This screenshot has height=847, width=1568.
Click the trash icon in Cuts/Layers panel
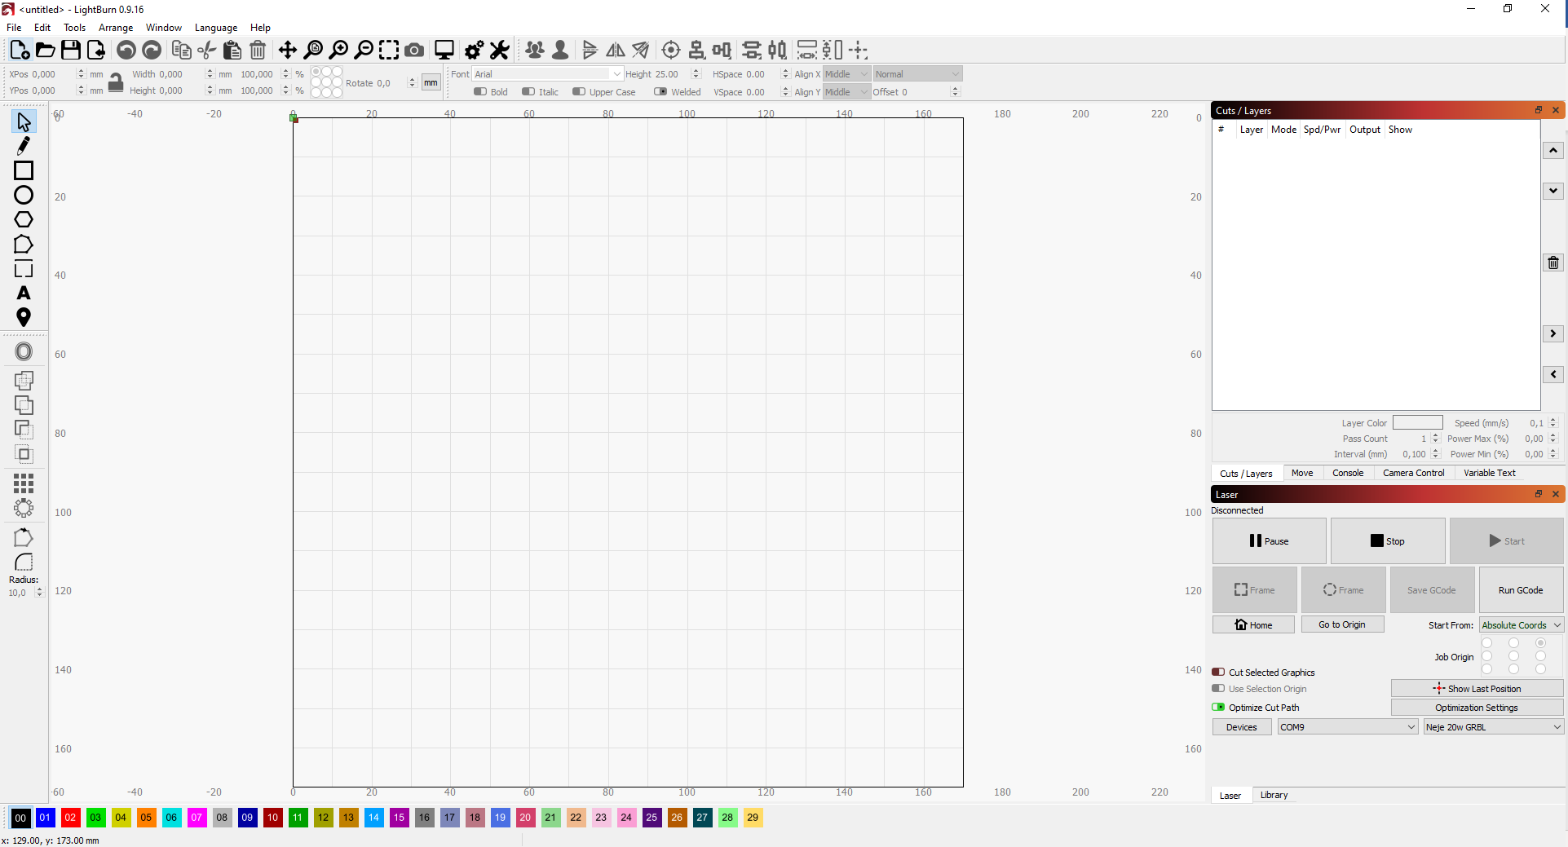(1553, 262)
